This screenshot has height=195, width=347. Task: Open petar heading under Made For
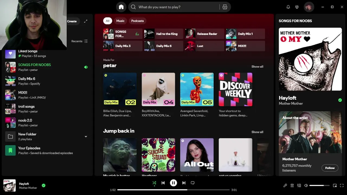[x=110, y=66]
